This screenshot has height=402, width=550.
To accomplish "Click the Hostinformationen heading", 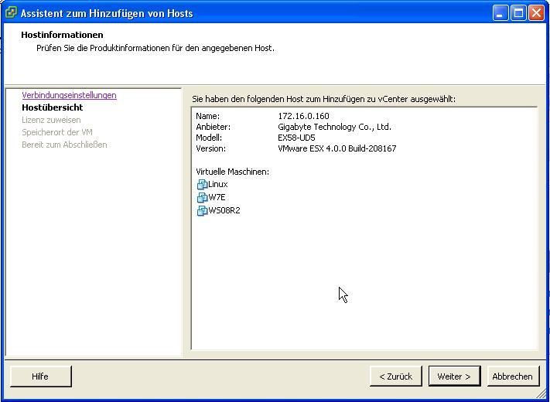I will pos(62,35).
